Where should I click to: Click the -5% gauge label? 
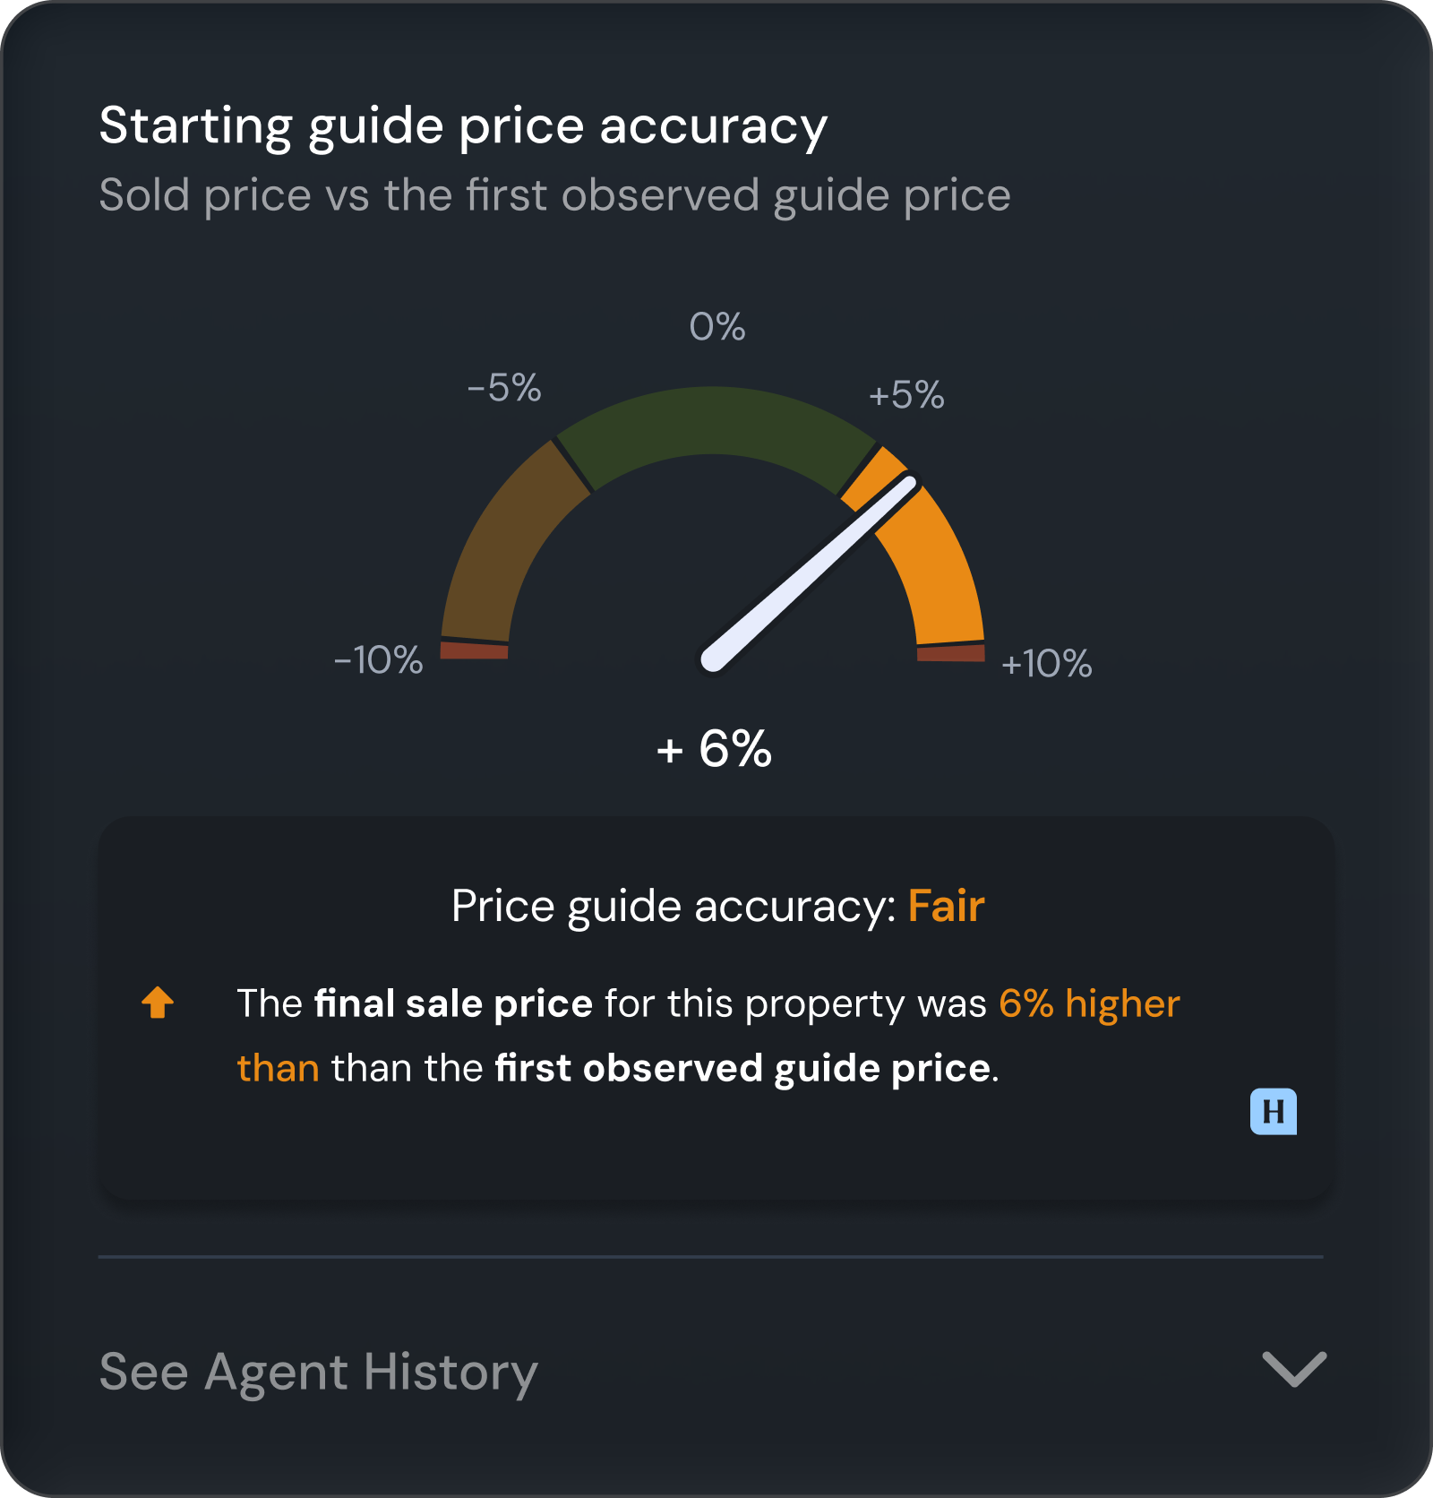pos(504,389)
